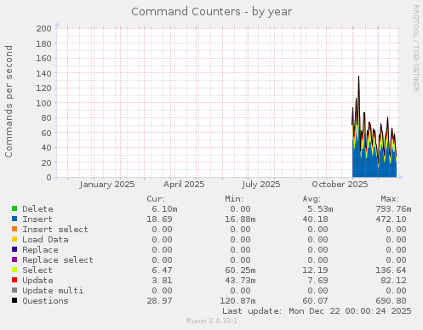This screenshot has height=330, width=423.
Task: Click Delete average value 5.53m
Action: [x=320, y=209]
